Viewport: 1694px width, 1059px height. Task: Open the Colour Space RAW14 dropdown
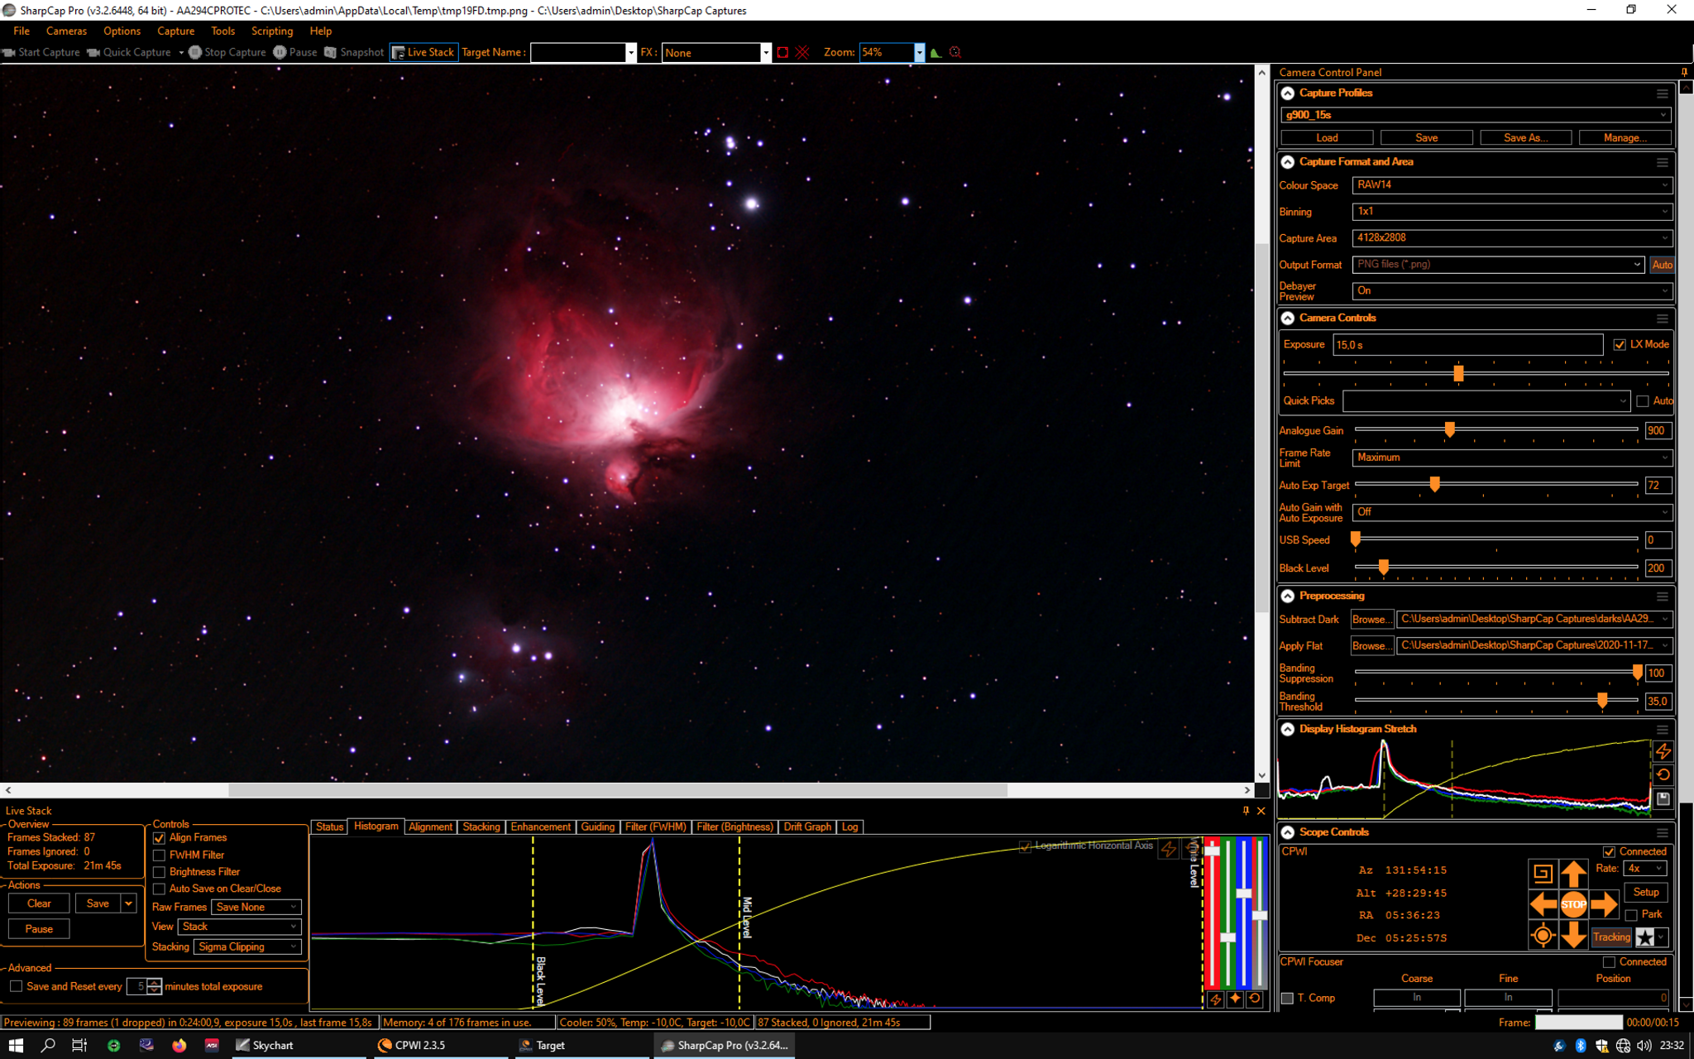click(x=1512, y=185)
